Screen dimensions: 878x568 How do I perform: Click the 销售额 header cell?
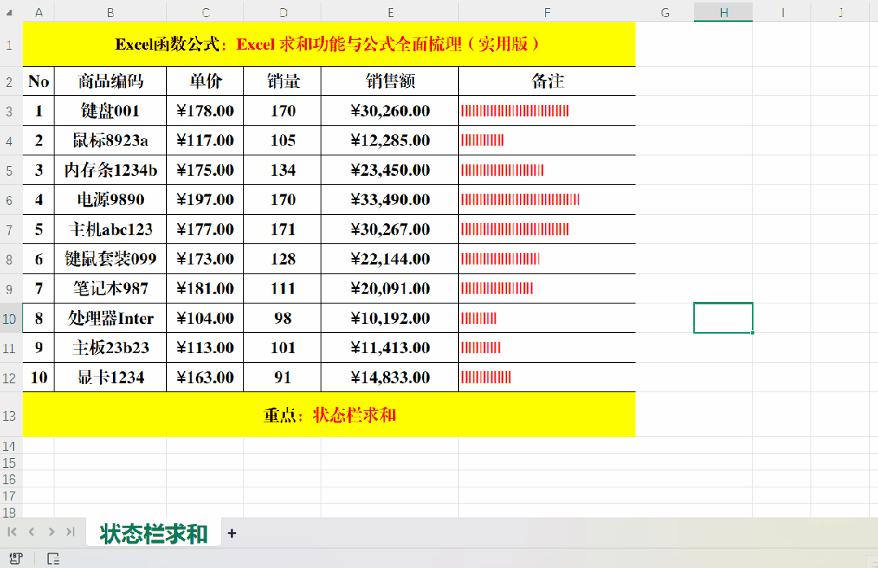(391, 81)
